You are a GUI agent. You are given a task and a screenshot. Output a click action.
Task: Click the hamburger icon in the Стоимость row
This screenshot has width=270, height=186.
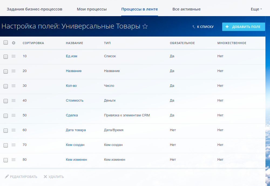pyautogui.click(x=13, y=101)
